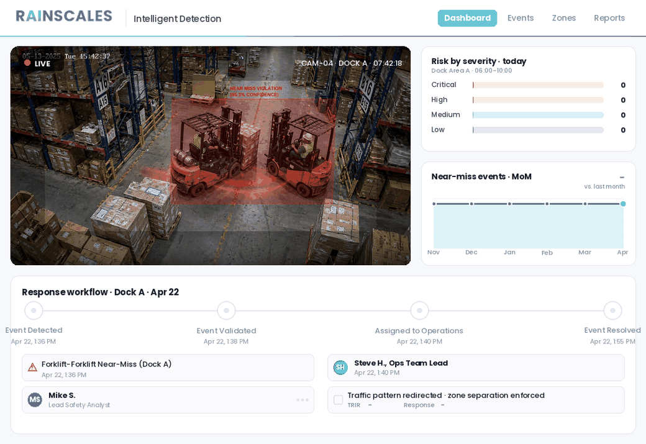Check the Traffic pattern redirected checkbox
646x444 pixels.
(338, 400)
